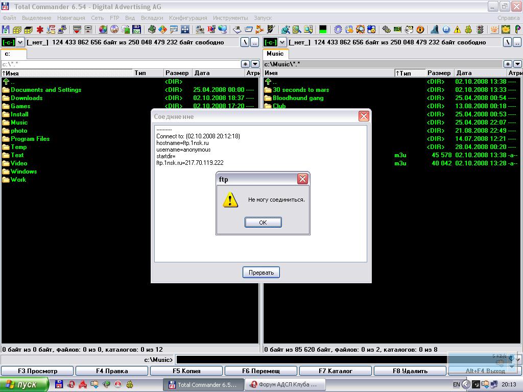This screenshot has width=523, height=392.
Task: Open the Конфигурация menu
Action: click(x=188, y=18)
